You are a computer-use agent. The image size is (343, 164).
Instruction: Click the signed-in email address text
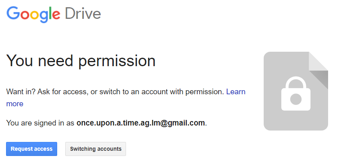pyautogui.click(x=141, y=123)
